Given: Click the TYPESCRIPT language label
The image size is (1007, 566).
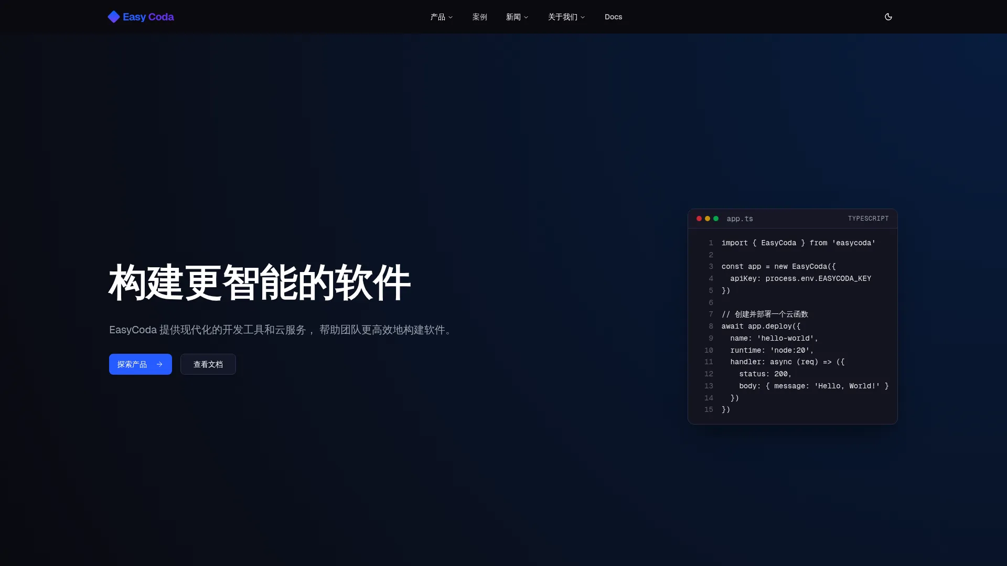Looking at the screenshot, I should click(x=869, y=219).
